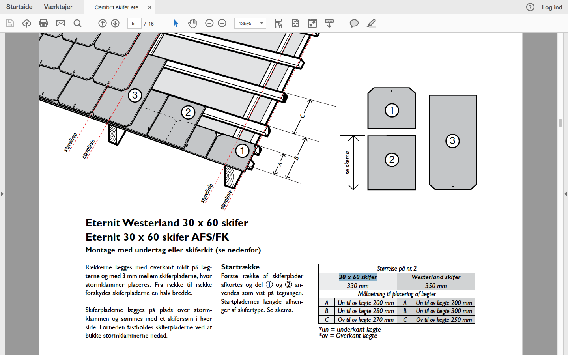Image resolution: width=568 pixels, height=355 pixels.
Task: Open the 135% zoom level dropdown
Action: (x=250, y=23)
